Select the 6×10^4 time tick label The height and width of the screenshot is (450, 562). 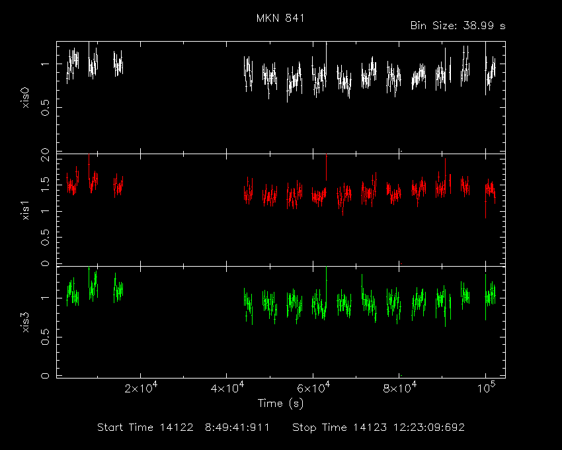coord(313,388)
